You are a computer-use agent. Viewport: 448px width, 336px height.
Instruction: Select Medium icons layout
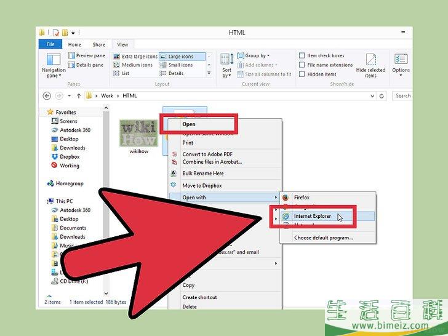133,65
